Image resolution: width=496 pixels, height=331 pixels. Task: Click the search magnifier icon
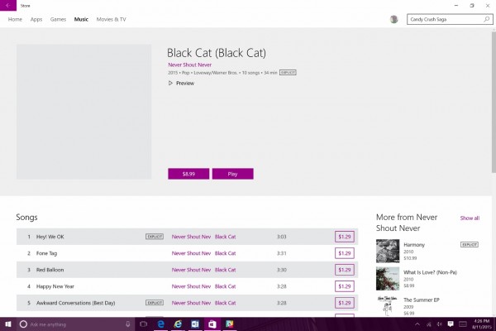tap(487, 19)
